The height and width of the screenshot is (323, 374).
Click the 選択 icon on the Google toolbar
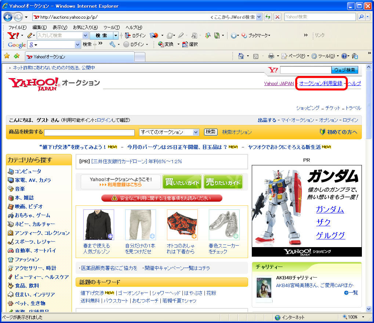point(185,44)
